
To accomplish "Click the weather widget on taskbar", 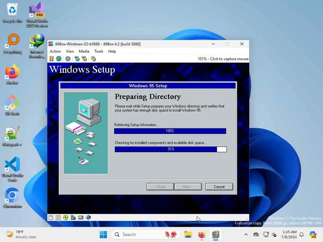I will tap(21, 234).
